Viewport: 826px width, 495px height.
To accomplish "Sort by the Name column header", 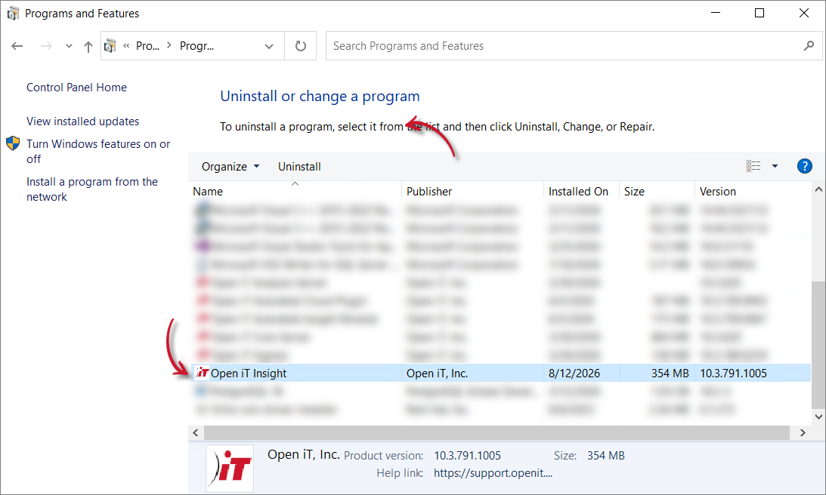I will click(x=295, y=192).
